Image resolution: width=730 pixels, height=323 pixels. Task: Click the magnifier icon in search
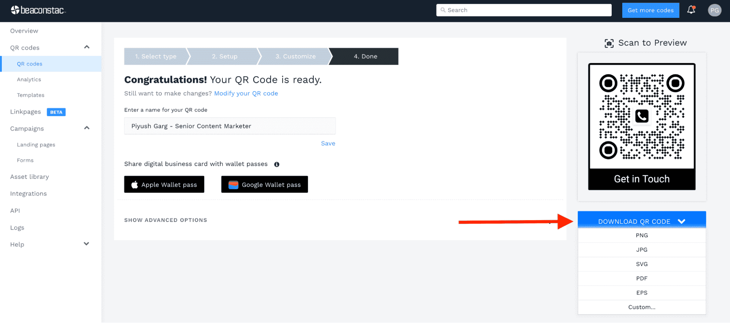[443, 10]
